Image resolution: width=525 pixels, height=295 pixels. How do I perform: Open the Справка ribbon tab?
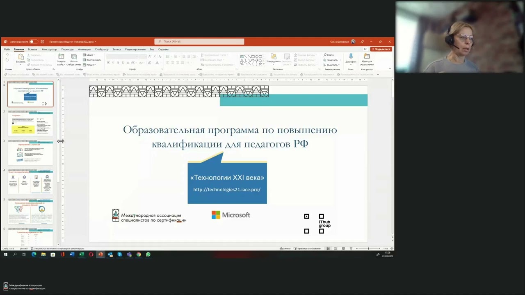point(163,49)
